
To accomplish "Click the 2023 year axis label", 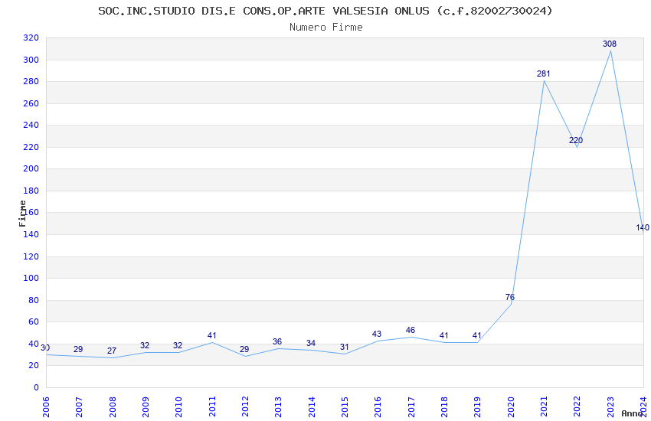I will point(610,406).
